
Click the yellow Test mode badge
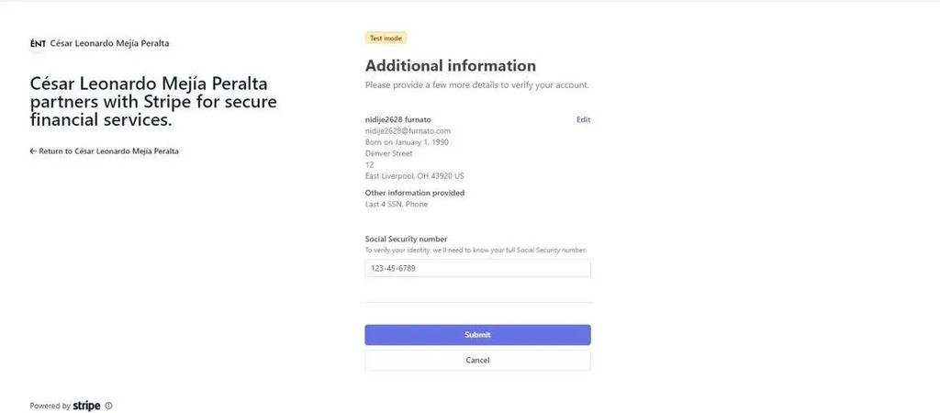386,39
